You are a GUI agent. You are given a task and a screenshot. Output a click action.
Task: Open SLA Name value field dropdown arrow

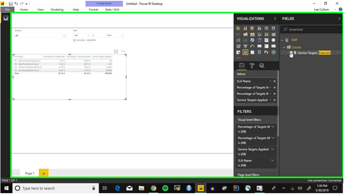click(270, 81)
